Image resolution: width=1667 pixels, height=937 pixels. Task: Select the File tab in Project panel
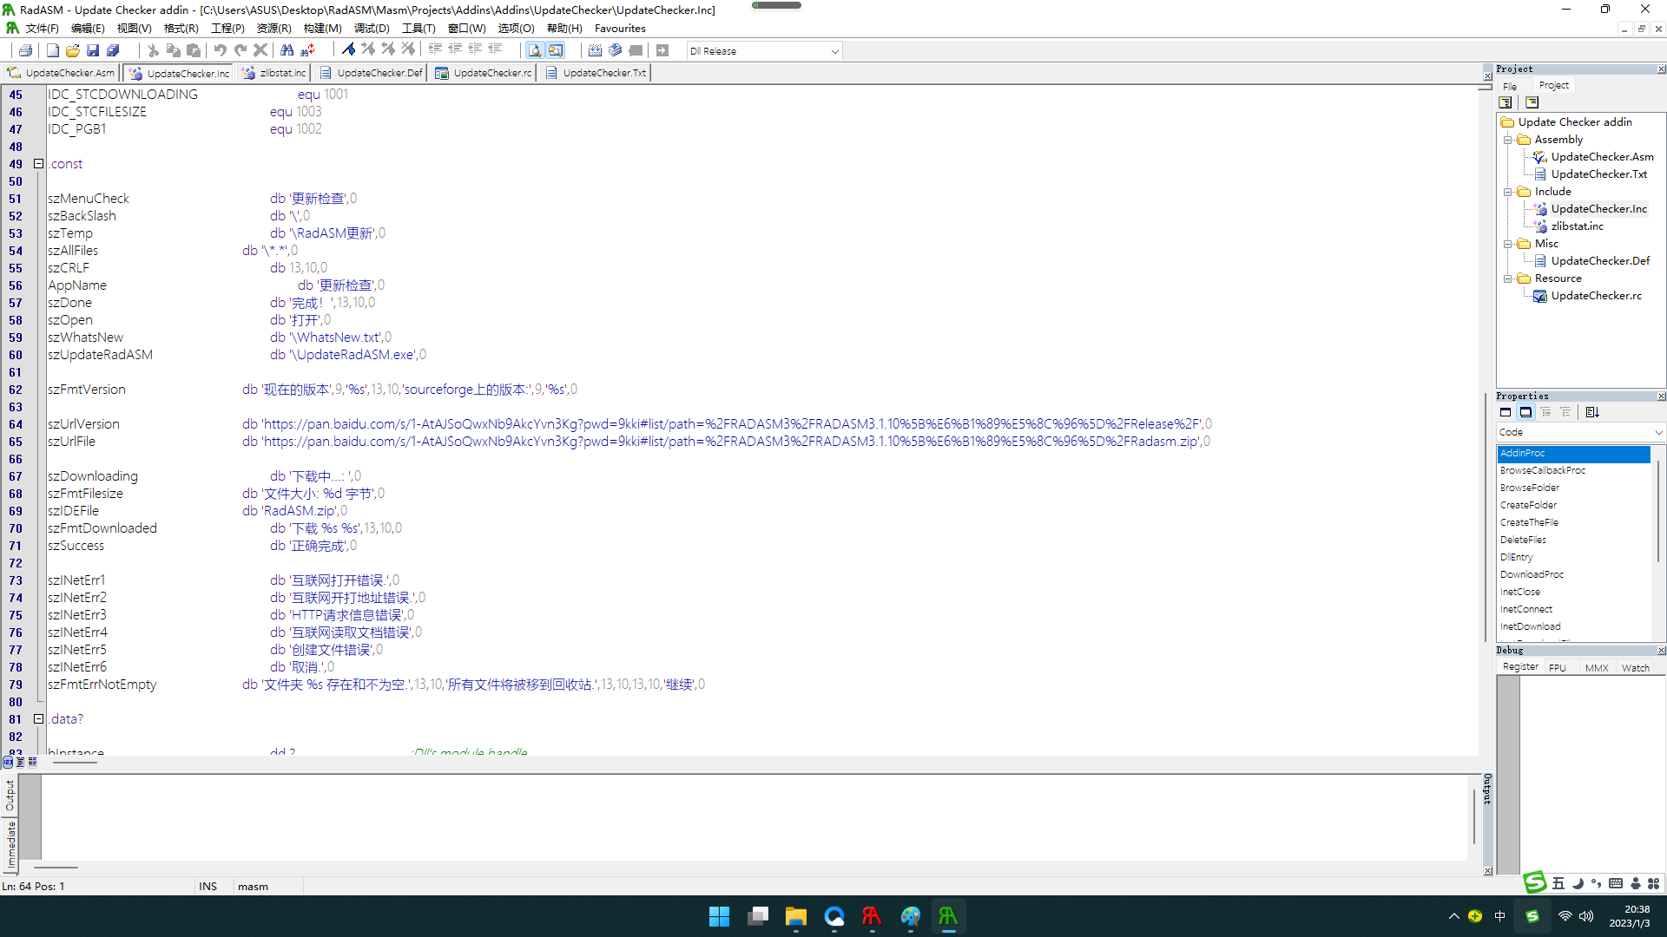pyautogui.click(x=1510, y=86)
